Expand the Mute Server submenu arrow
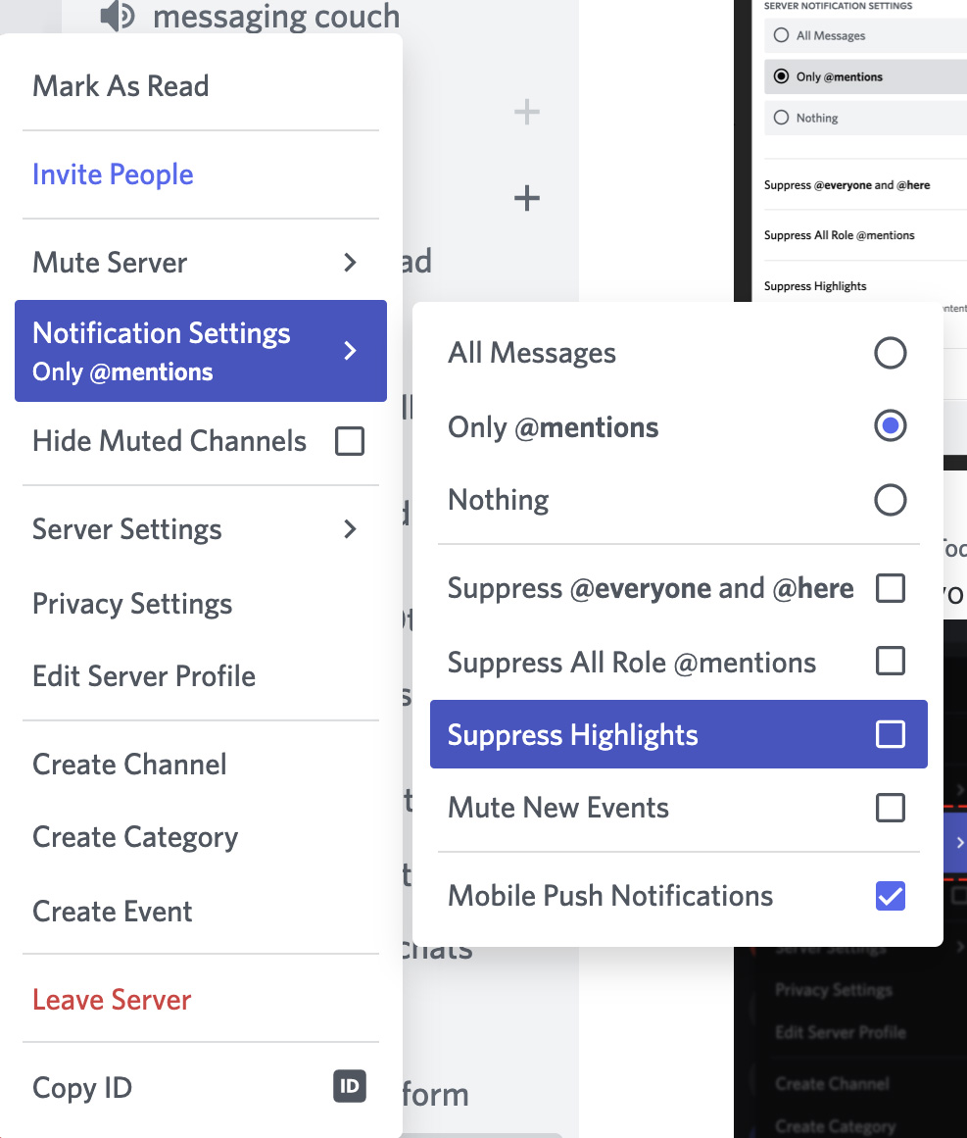 tap(350, 262)
